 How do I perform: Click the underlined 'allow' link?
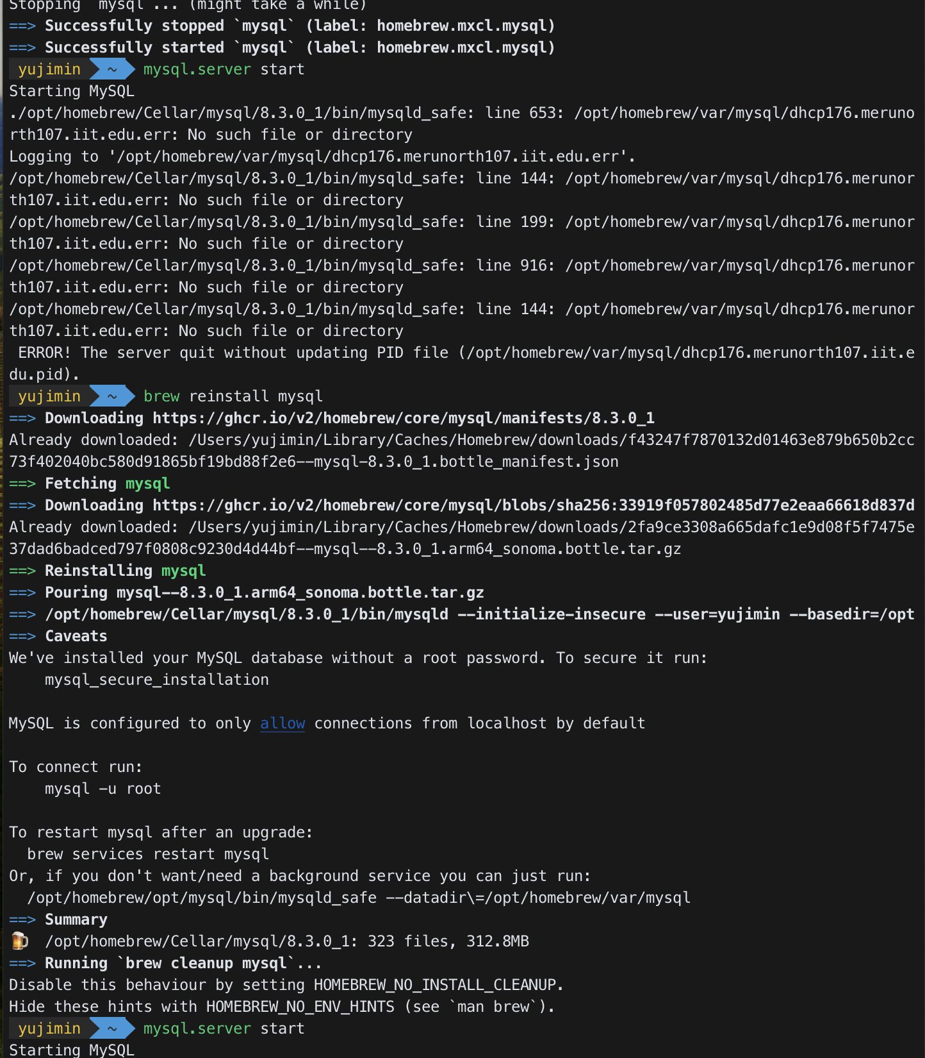click(282, 723)
